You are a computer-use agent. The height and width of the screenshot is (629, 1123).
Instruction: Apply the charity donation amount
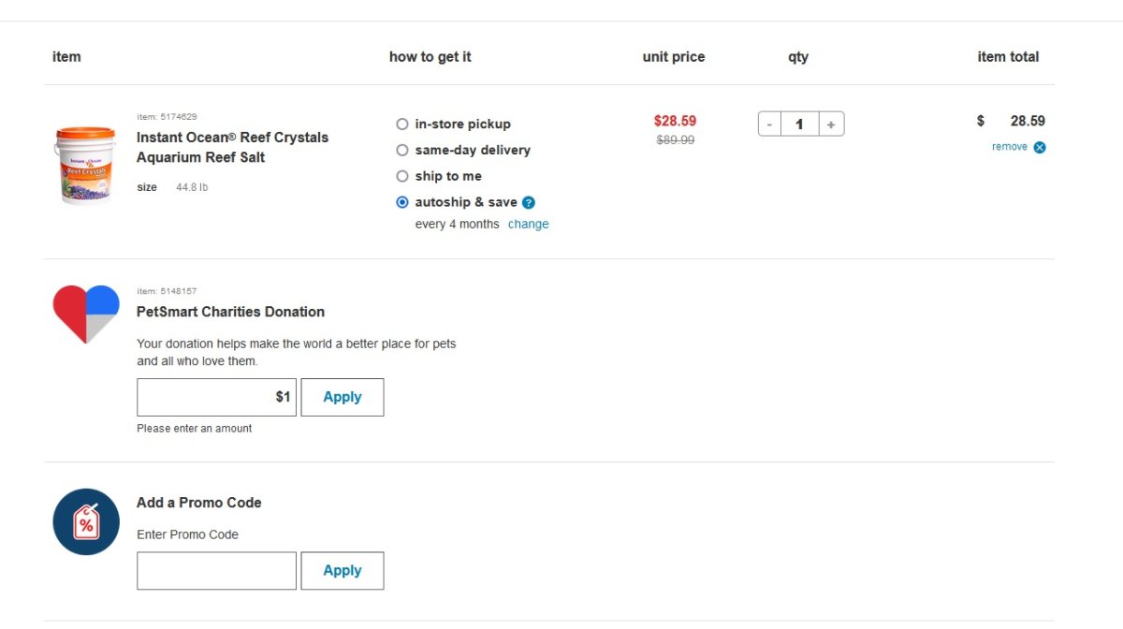(343, 397)
